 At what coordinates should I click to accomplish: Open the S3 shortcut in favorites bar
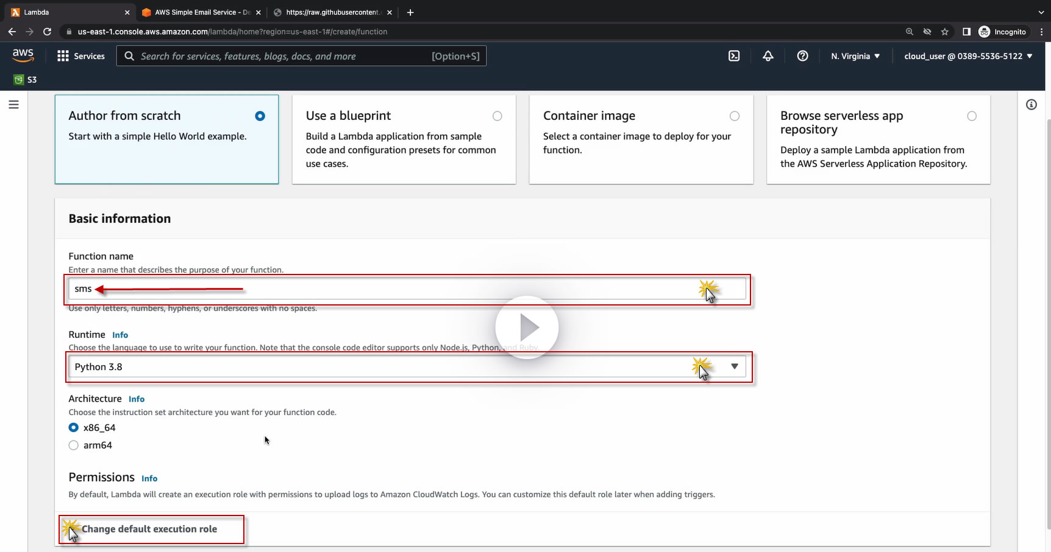[26, 80]
